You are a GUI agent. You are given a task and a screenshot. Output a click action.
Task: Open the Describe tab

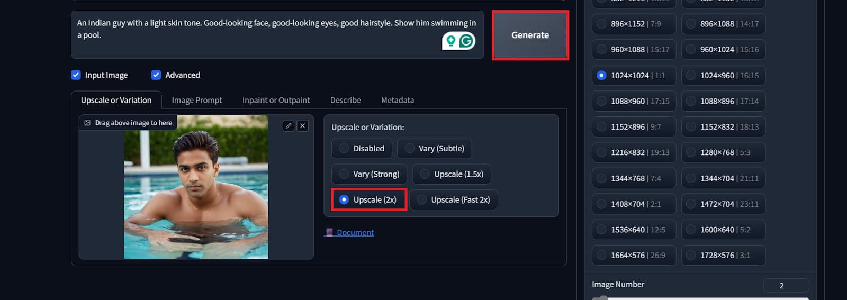345,100
